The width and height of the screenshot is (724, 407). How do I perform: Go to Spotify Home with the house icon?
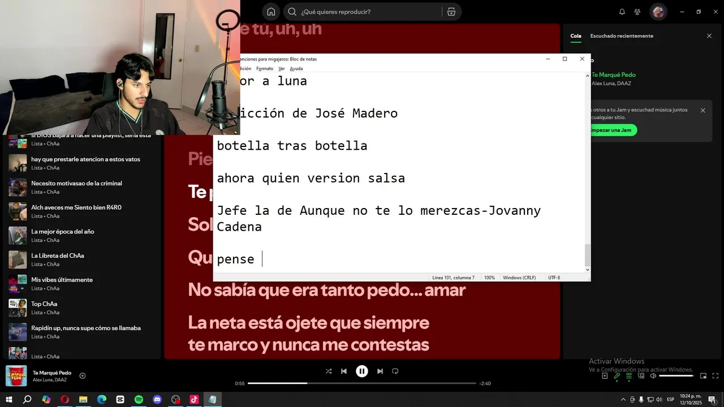[x=271, y=12]
